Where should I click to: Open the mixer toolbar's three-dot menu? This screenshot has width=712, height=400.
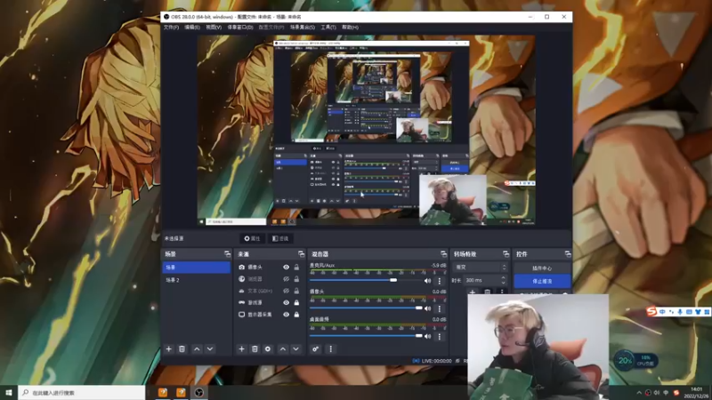point(330,348)
